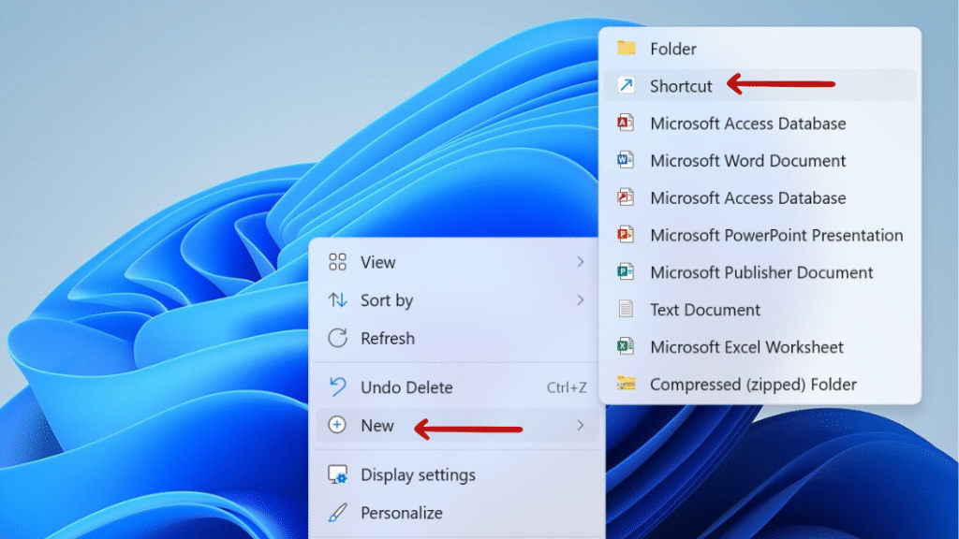Select Microsoft PowerPoint Presentation label text
Image resolution: width=959 pixels, height=539 pixels.
click(x=776, y=235)
